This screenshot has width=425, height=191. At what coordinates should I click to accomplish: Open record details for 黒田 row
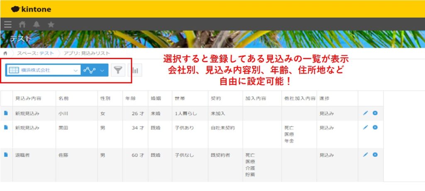click(6, 127)
